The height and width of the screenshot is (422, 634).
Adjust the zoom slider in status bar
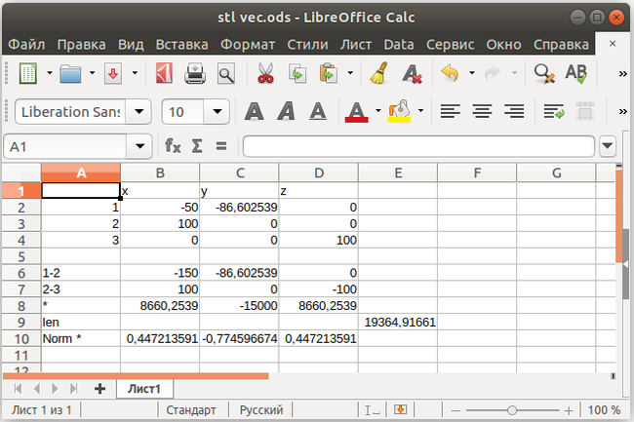click(x=512, y=410)
